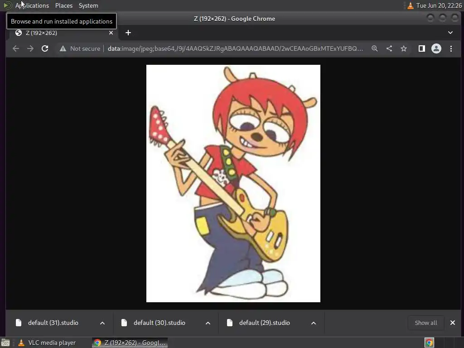
Task: Dismiss the downloads bar with the X
Action: pyautogui.click(x=453, y=323)
